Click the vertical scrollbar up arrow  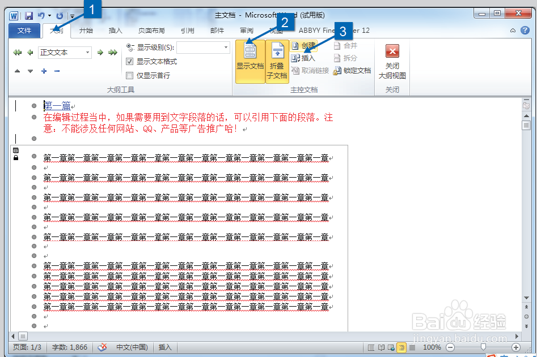pos(526,116)
